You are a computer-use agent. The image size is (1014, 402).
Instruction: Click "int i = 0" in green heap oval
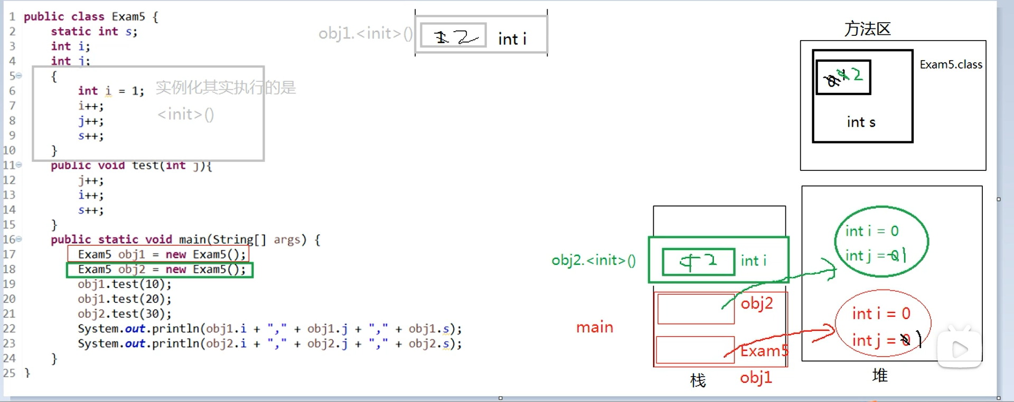click(872, 231)
